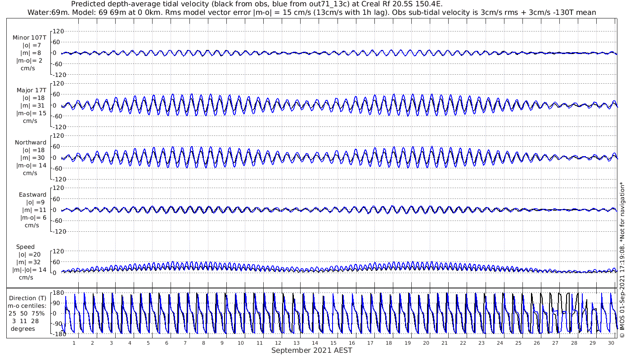Click the '120' tick of the Speed axis

[x=59, y=251]
